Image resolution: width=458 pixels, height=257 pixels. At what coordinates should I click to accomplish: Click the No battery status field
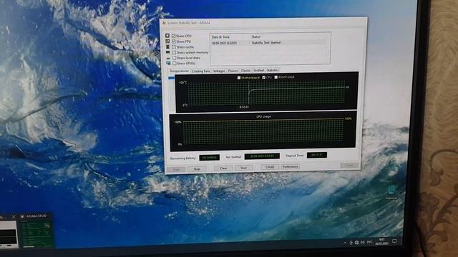click(210, 157)
